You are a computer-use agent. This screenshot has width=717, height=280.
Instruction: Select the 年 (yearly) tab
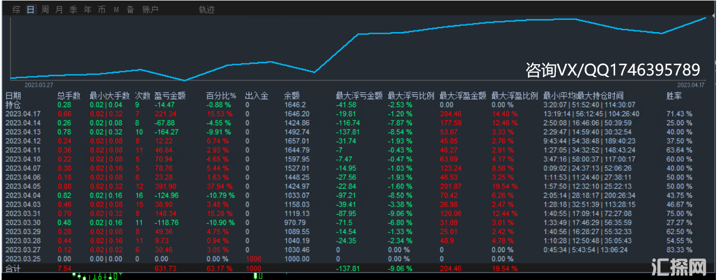[x=87, y=10]
